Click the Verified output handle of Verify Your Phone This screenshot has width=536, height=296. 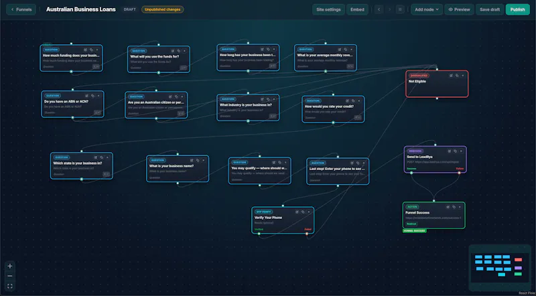point(259,234)
